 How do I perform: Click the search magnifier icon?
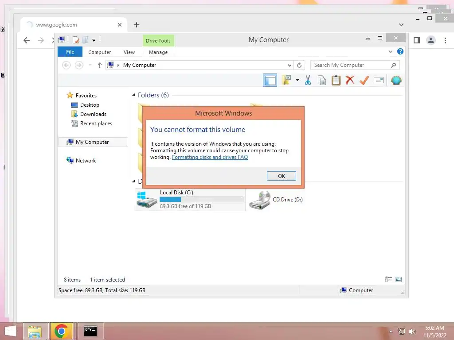tap(393, 65)
